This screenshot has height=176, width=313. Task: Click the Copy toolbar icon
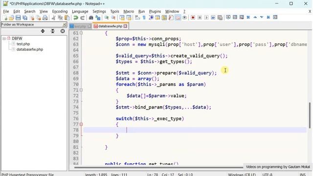(60, 18)
